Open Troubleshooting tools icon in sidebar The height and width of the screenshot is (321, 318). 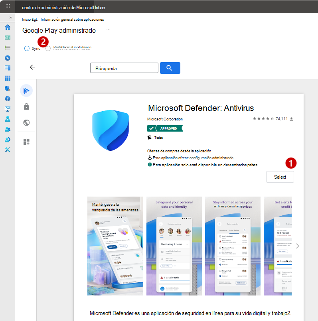click(x=8, y=150)
